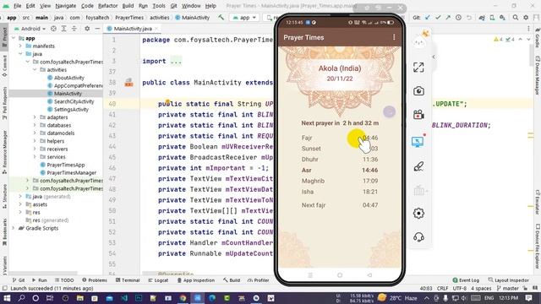Viewport: 541px width, 304px height.
Task: Click the Git commit checkmark icon
Action: (438, 18)
